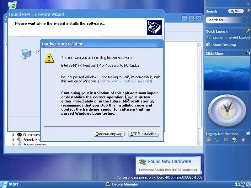251x188 pixels.
Task: Maximize the Device Manager window
Action: (x=191, y=18)
